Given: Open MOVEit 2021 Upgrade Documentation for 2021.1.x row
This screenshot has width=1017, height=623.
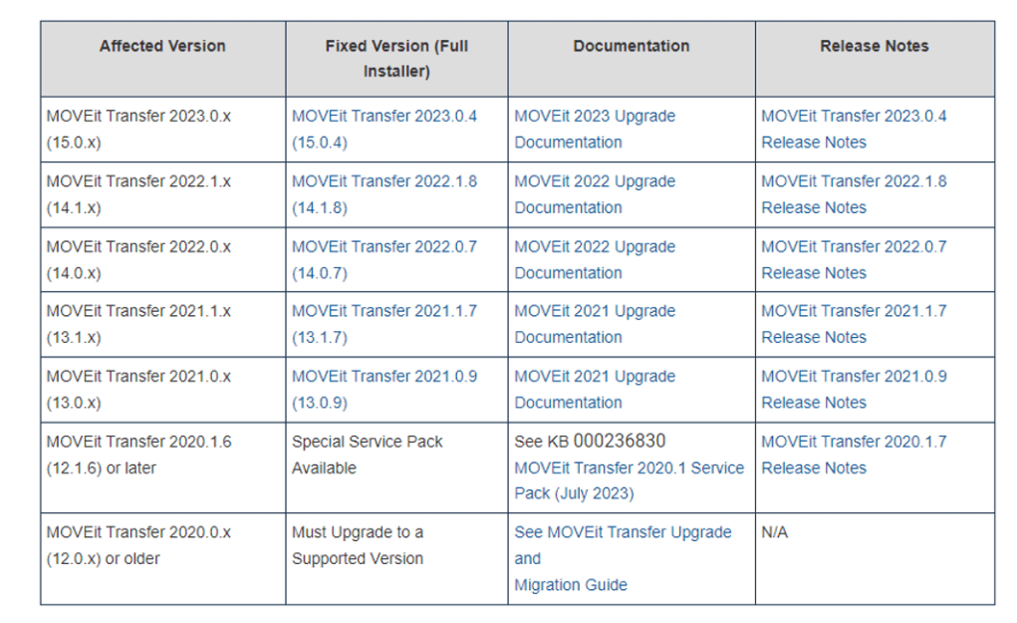Looking at the screenshot, I should click(x=595, y=324).
